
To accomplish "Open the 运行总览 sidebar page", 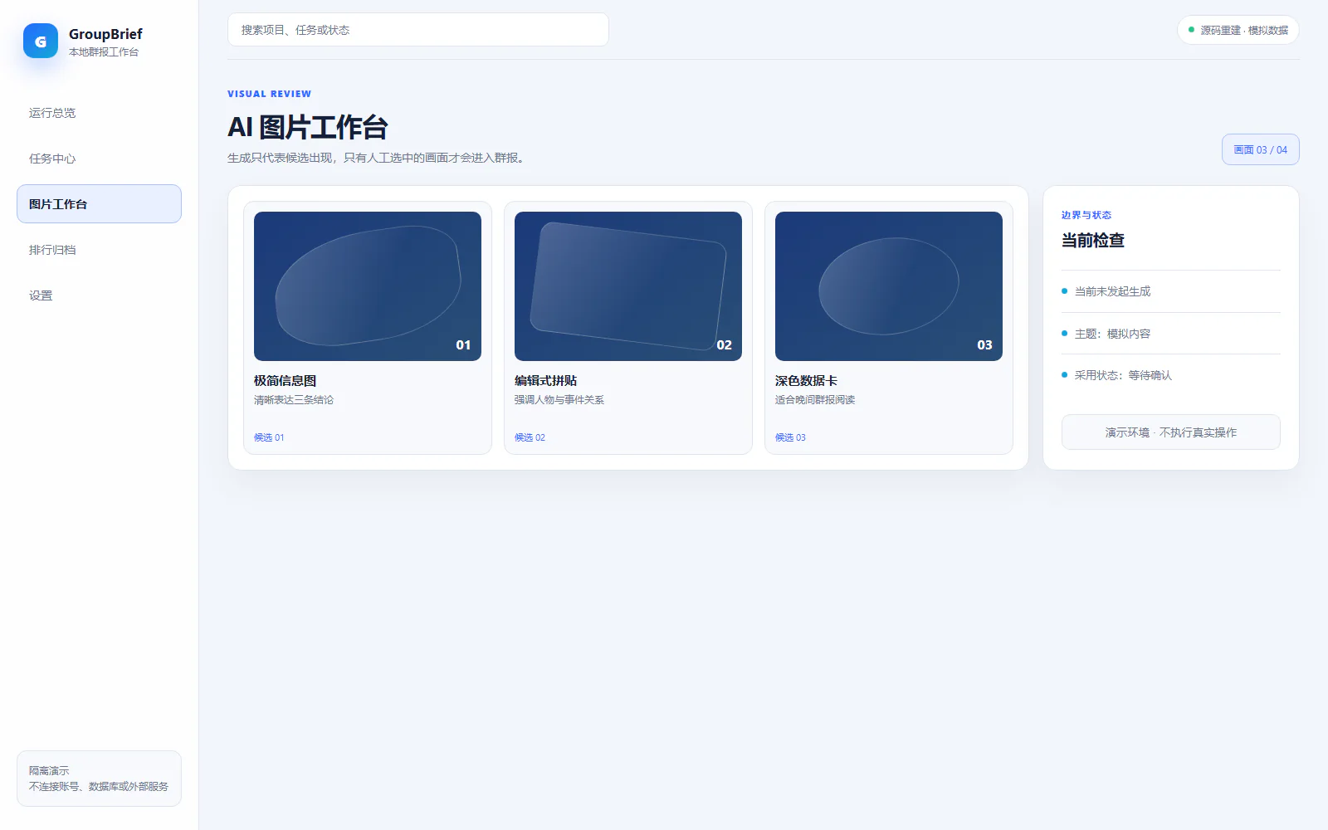I will point(99,113).
